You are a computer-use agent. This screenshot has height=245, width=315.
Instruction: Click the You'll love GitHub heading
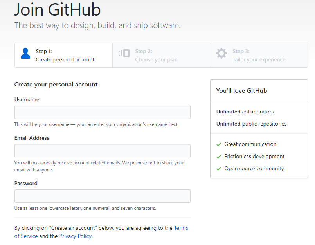tap(241, 91)
